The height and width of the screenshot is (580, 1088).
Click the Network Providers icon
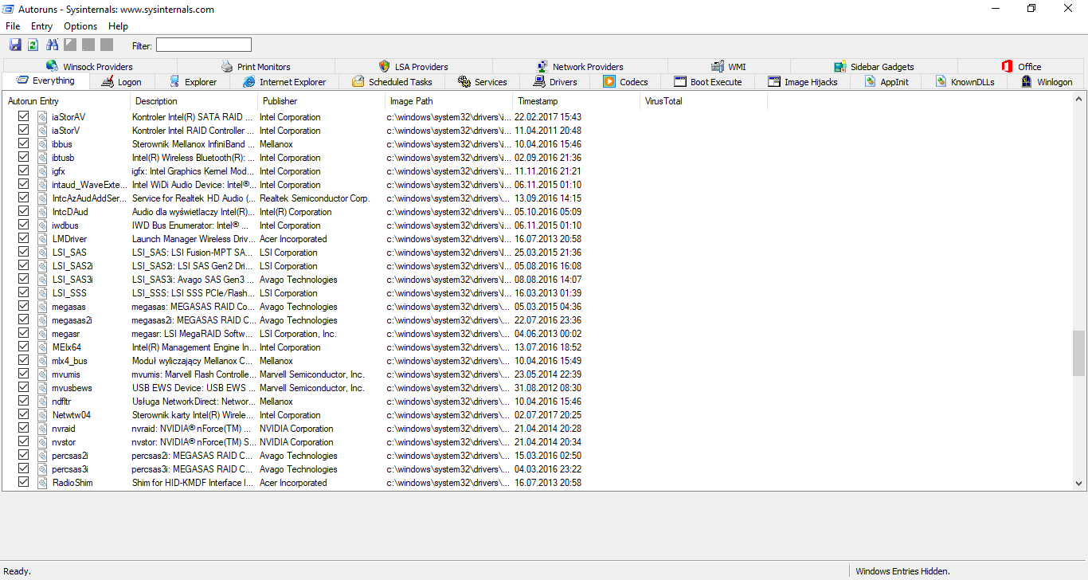point(542,66)
